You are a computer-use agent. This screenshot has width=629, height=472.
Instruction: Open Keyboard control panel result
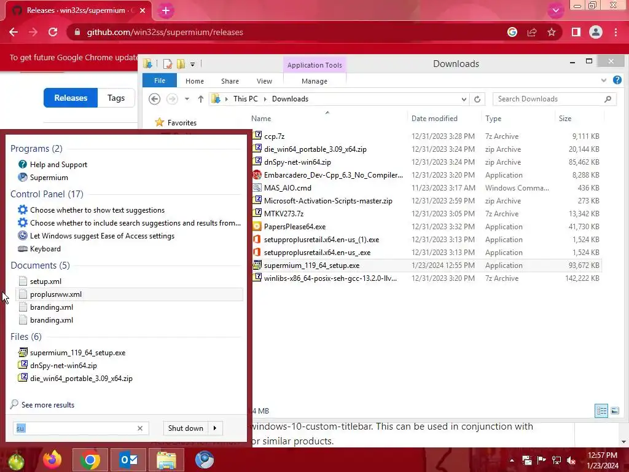45,249
